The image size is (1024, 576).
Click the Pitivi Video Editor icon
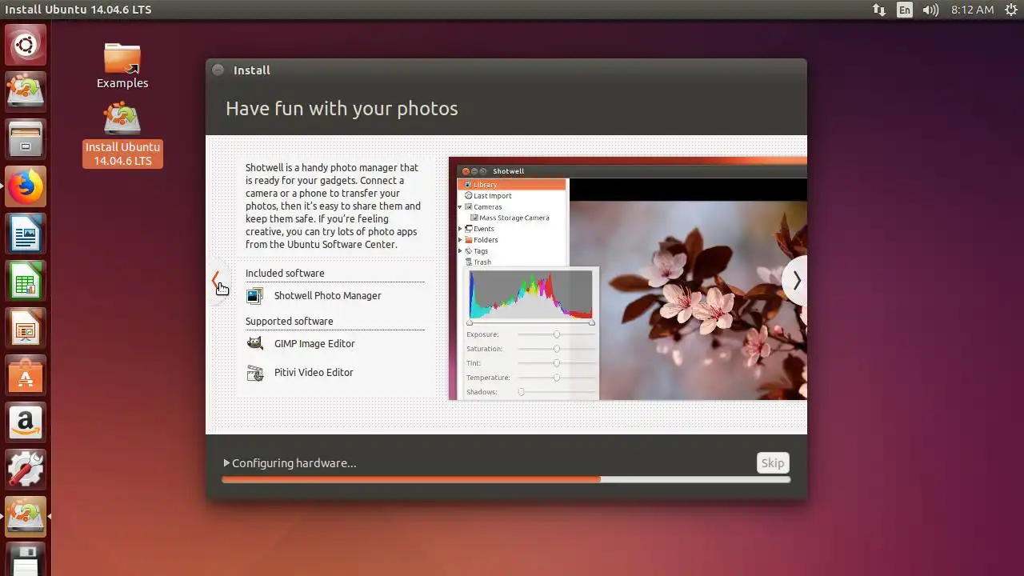(x=254, y=373)
